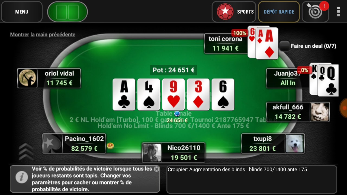Click toni corona's player name plate
This screenshot has height=195, width=347.
(226, 44)
